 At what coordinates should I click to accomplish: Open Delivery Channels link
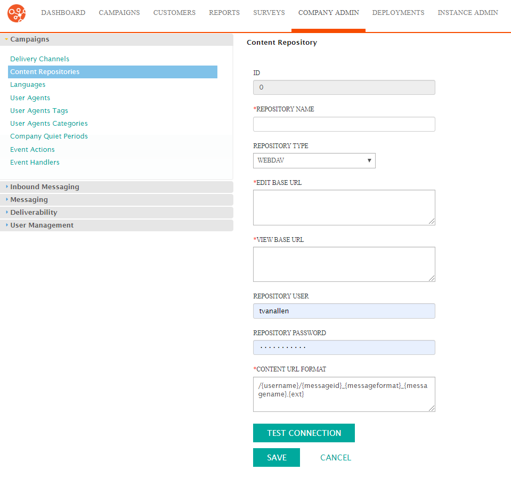tap(40, 59)
